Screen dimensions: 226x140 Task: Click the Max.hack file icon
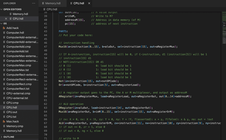[4, 122]
